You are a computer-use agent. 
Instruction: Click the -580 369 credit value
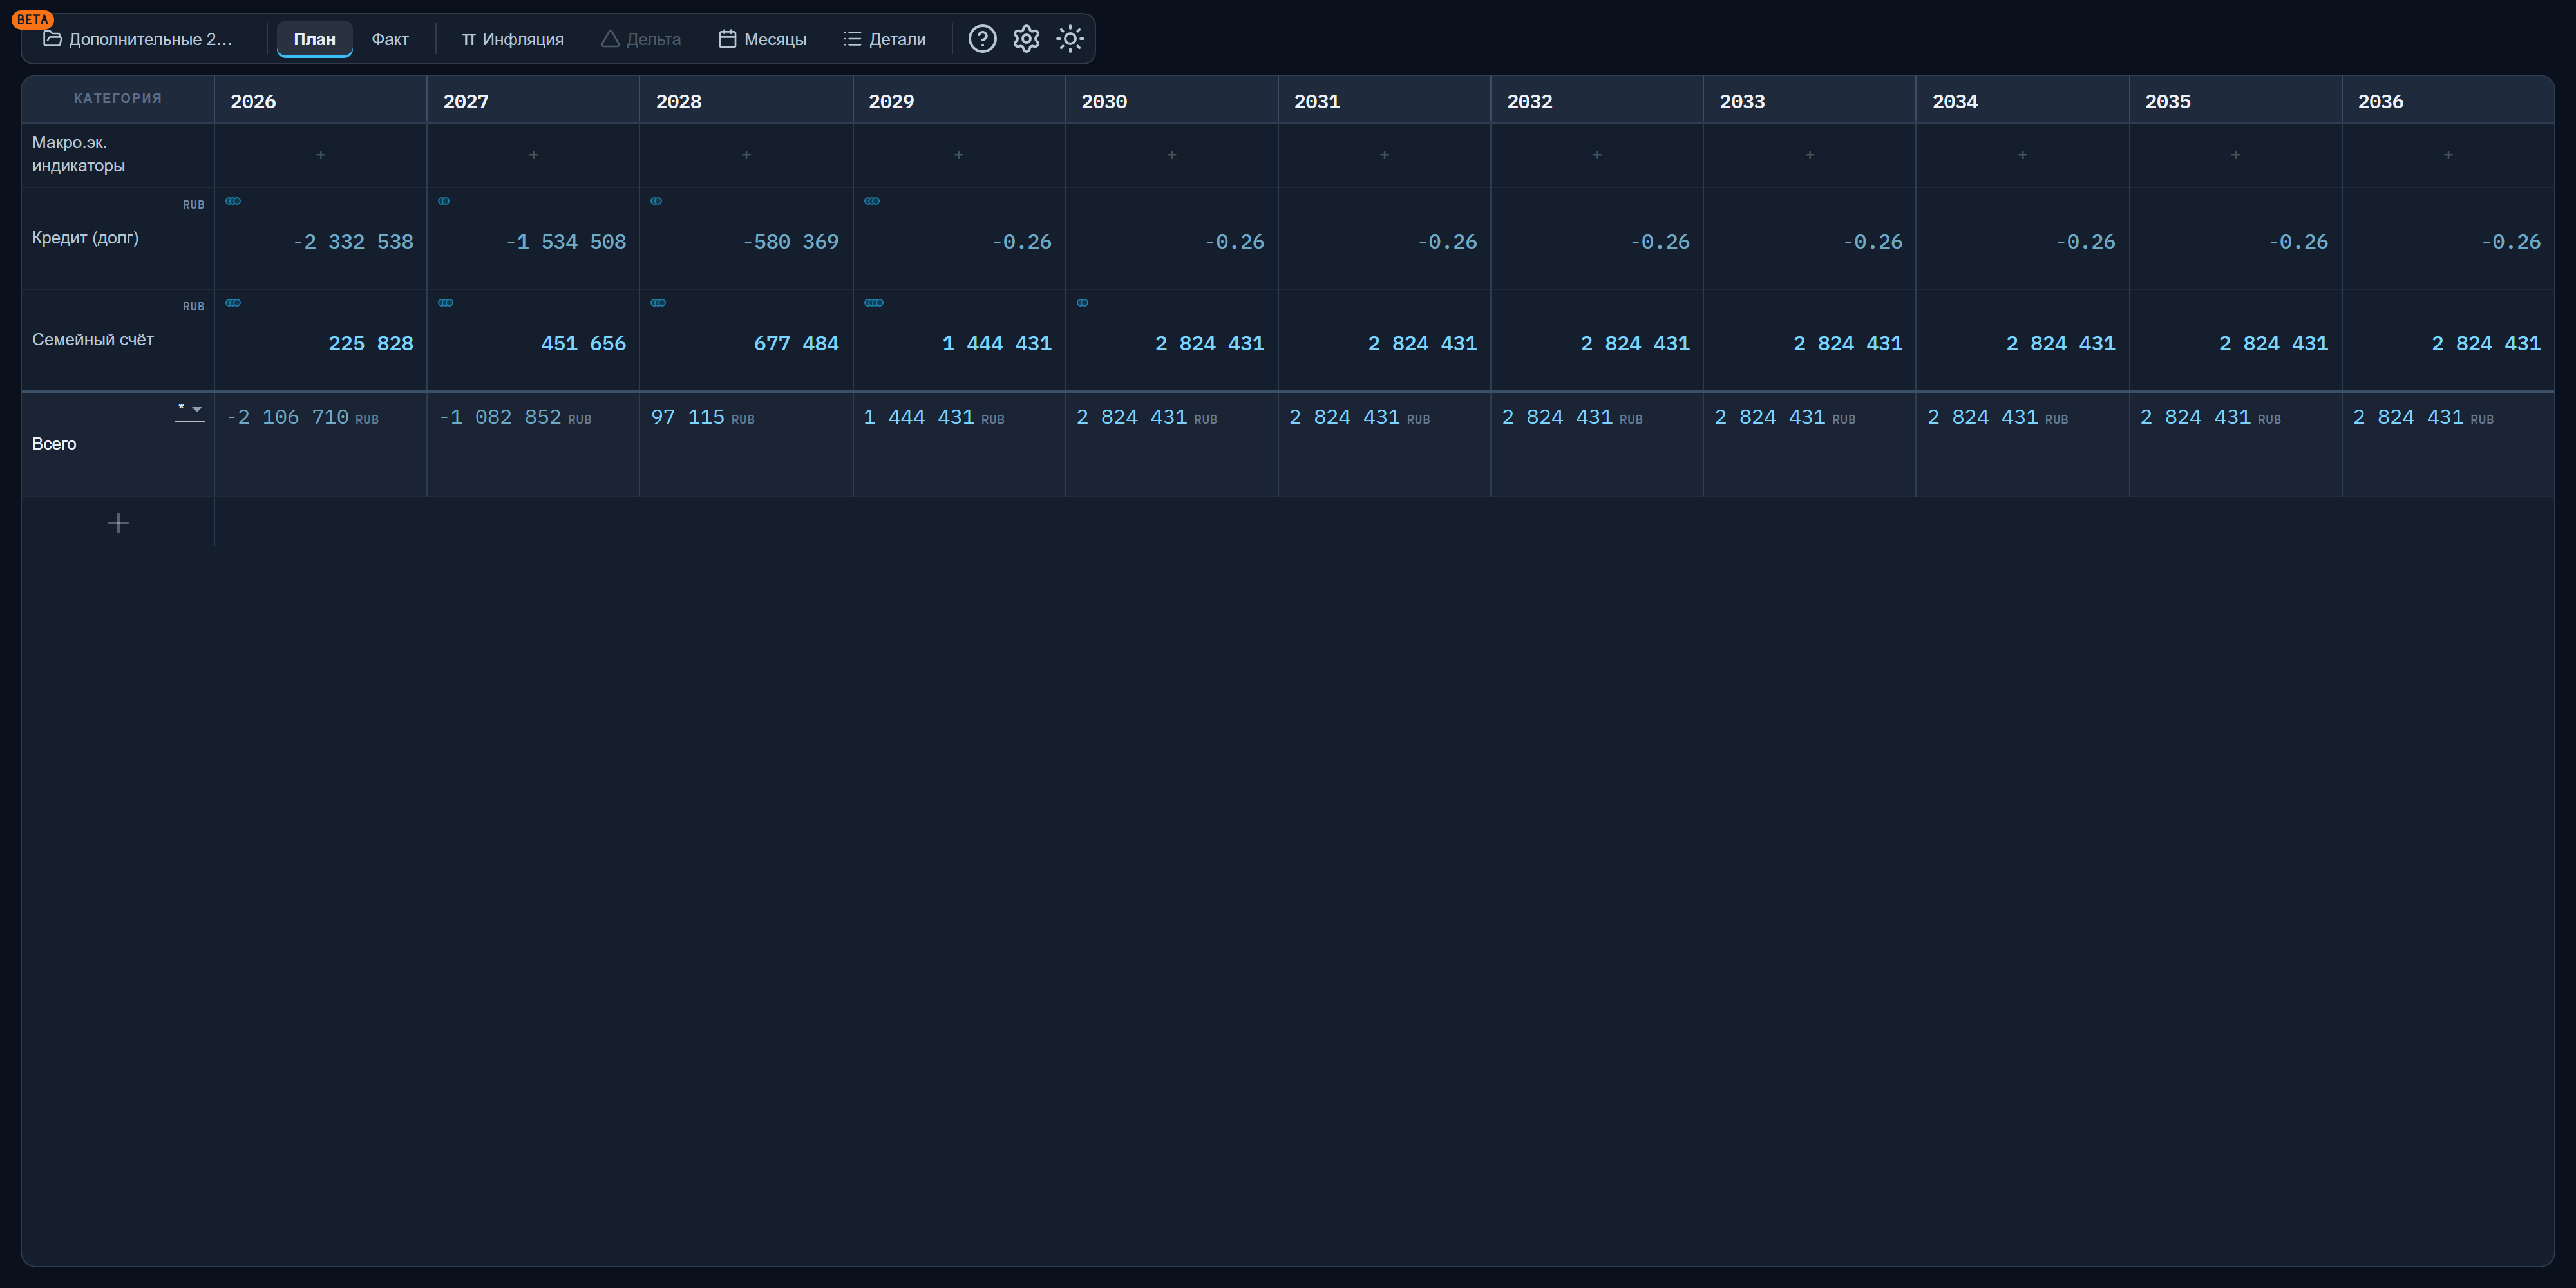(x=790, y=242)
